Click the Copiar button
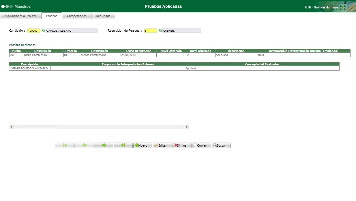Screen dimensions: 356x201 202,145
